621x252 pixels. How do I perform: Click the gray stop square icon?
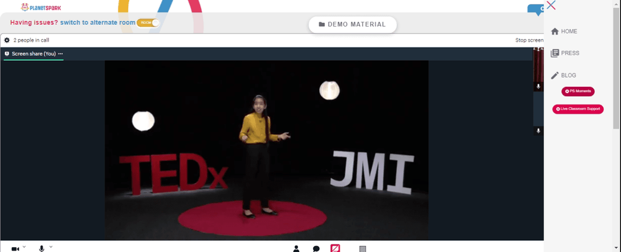[x=363, y=249]
